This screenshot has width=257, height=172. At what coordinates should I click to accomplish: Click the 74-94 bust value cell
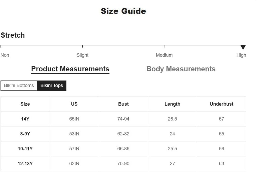tap(123, 119)
